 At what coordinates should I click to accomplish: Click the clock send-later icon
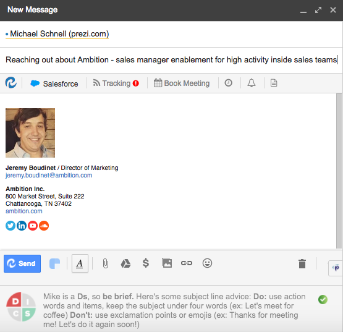[229, 83]
